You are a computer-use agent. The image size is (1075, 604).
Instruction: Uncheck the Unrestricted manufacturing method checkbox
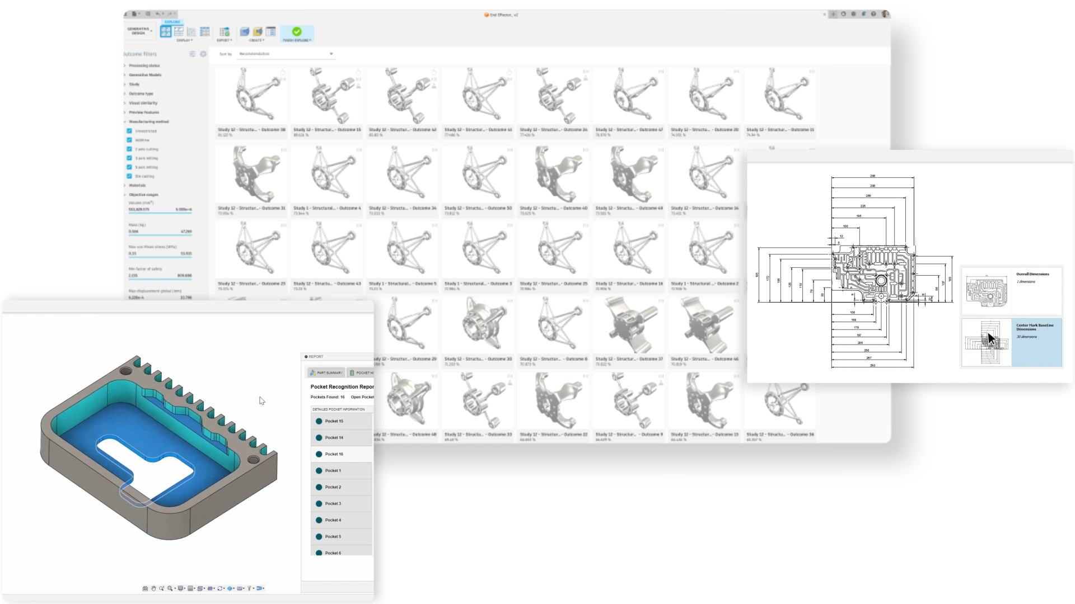[x=129, y=131]
